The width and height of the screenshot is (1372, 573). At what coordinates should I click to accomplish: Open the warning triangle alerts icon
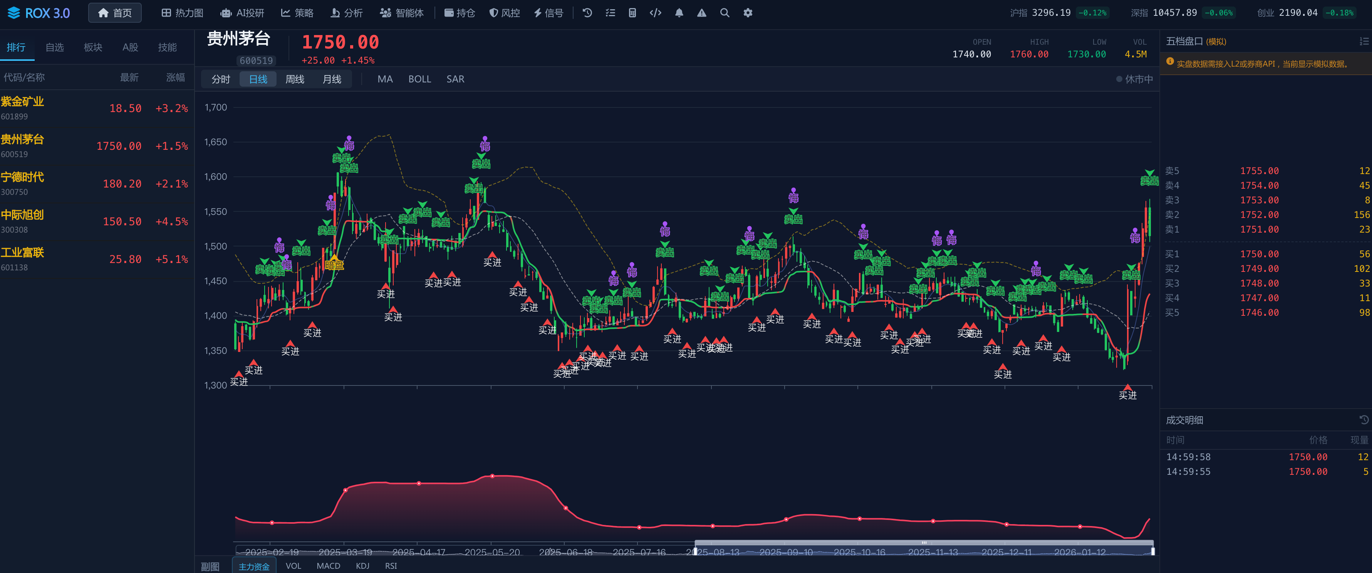click(x=702, y=13)
